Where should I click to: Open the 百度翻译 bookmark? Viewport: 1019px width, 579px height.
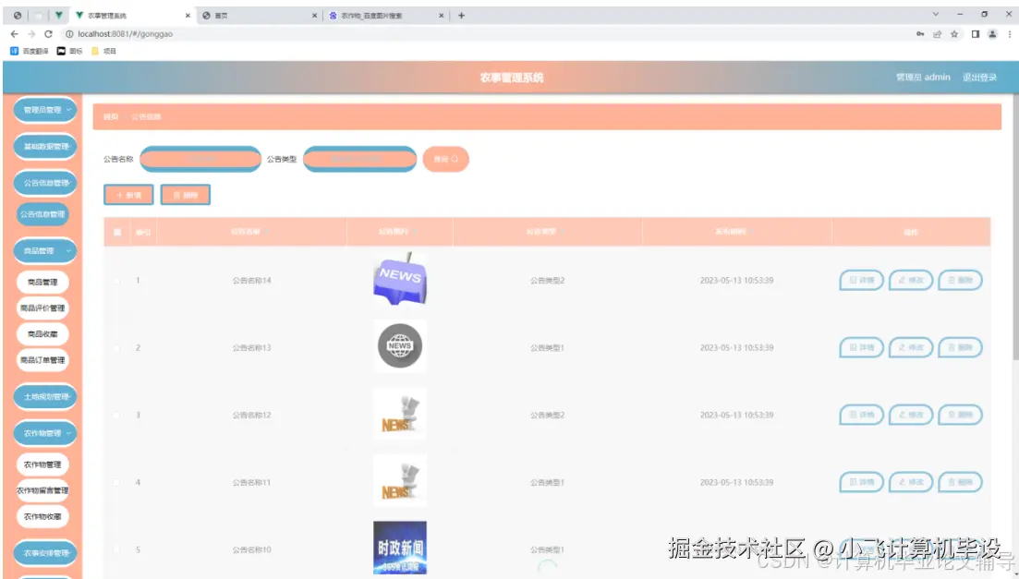30,51
